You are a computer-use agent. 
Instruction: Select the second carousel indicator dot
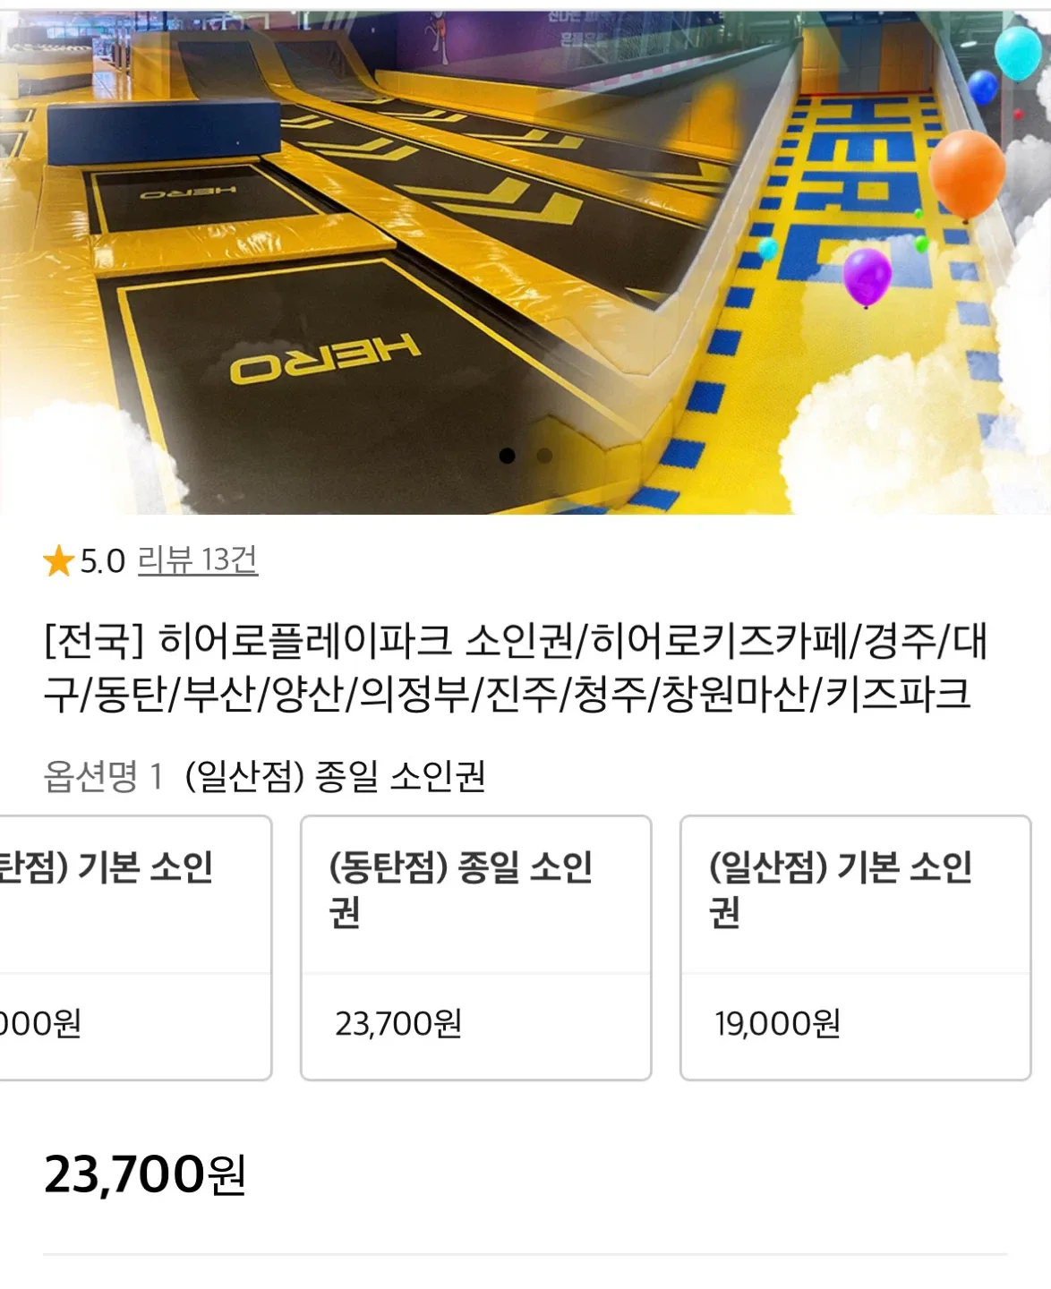[x=543, y=456]
